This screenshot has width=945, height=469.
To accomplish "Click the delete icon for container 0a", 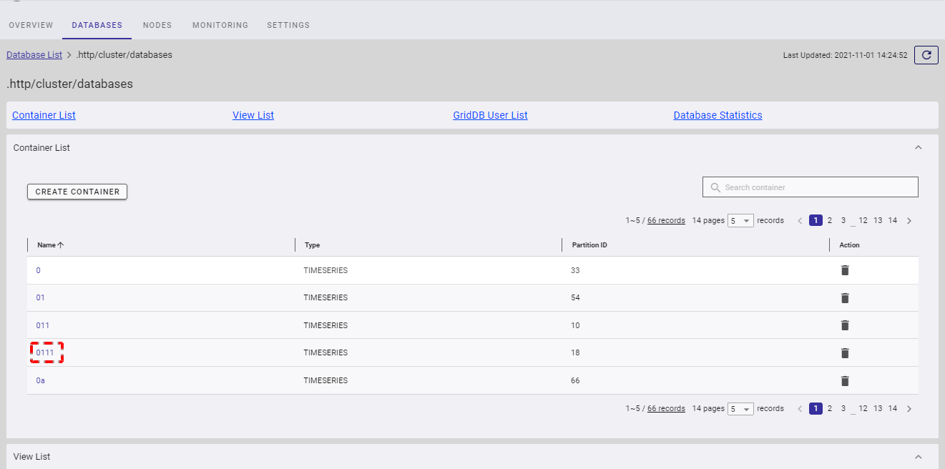I will pos(845,381).
